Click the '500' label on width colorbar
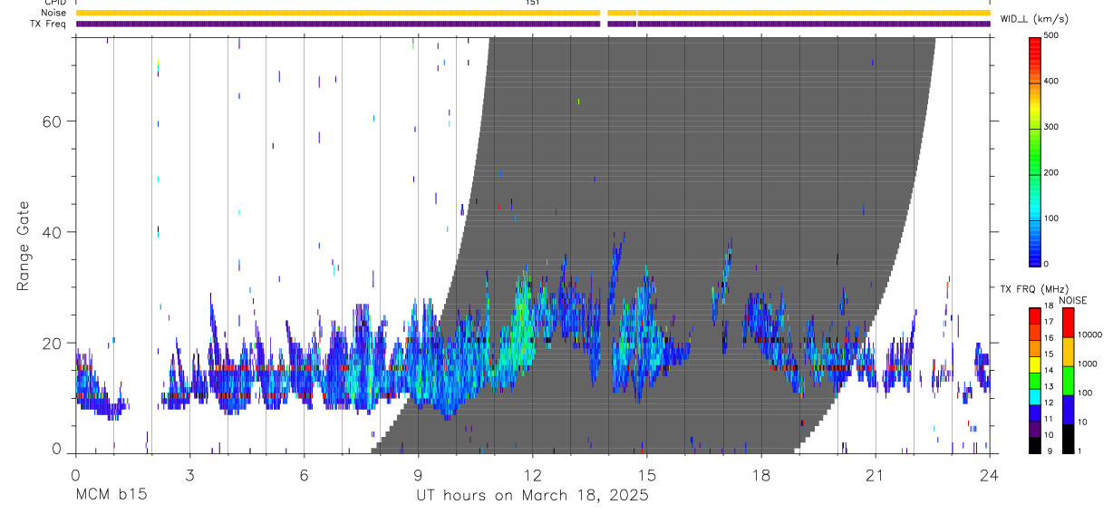Screen dimensions: 1113x514 [1051, 35]
